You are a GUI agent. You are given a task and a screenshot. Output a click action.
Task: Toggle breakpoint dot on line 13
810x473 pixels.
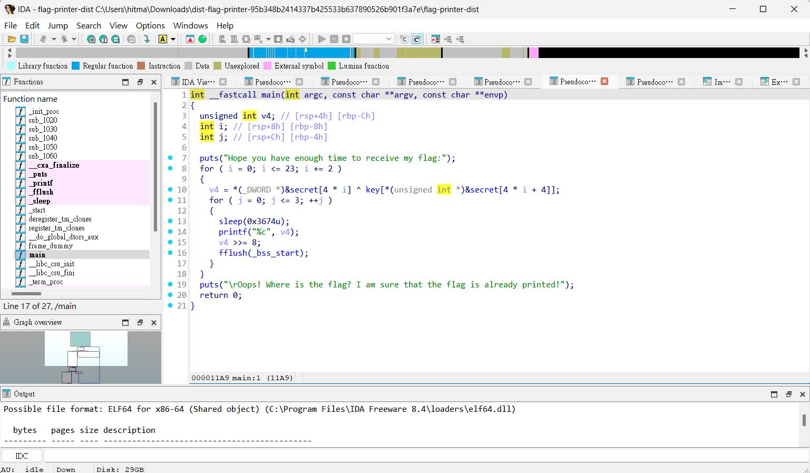(x=170, y=221)
